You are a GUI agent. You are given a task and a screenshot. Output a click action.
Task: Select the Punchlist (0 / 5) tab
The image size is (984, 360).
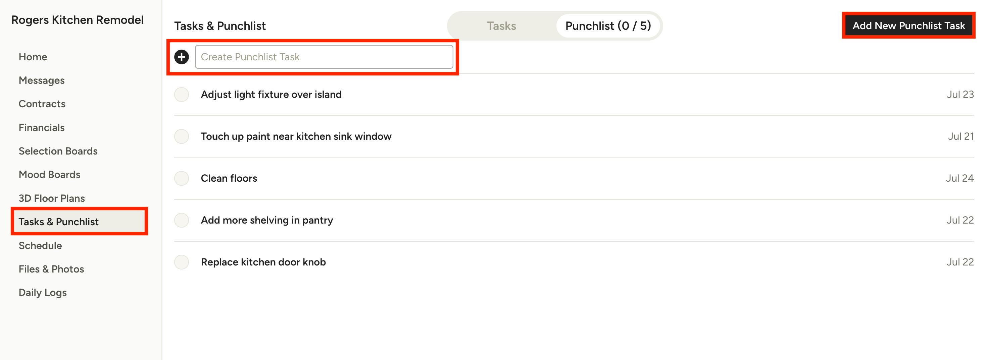coord(608,26)
